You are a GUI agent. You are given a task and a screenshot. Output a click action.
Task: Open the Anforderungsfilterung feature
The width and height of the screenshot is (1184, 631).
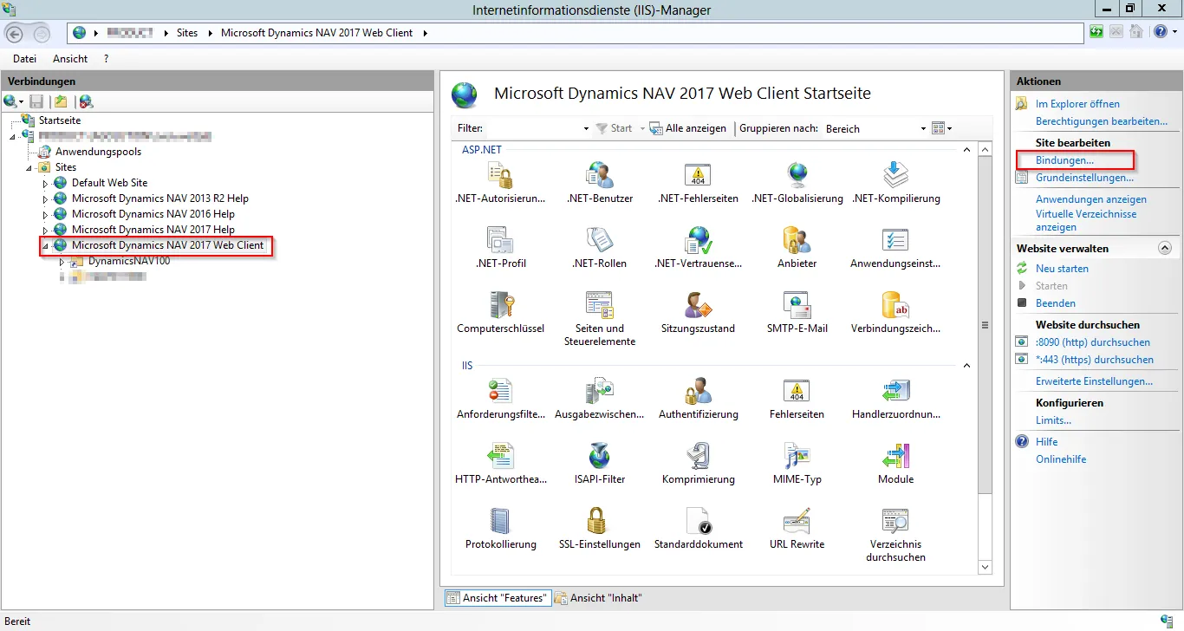(501, 399)
